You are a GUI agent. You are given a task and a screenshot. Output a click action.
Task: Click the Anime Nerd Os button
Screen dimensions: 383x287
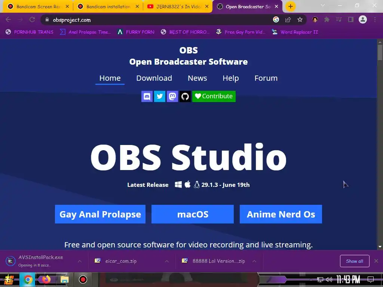281,214
